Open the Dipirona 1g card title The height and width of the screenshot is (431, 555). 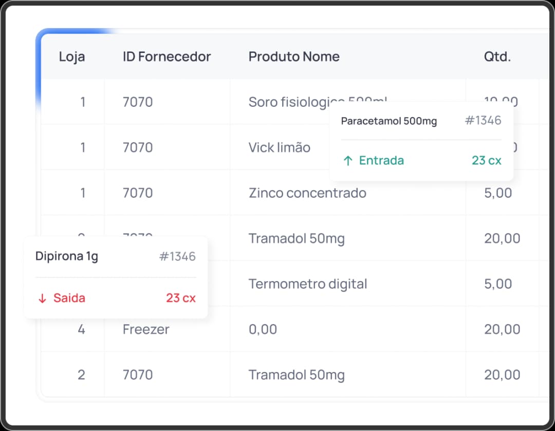click(x=67, y=256)
